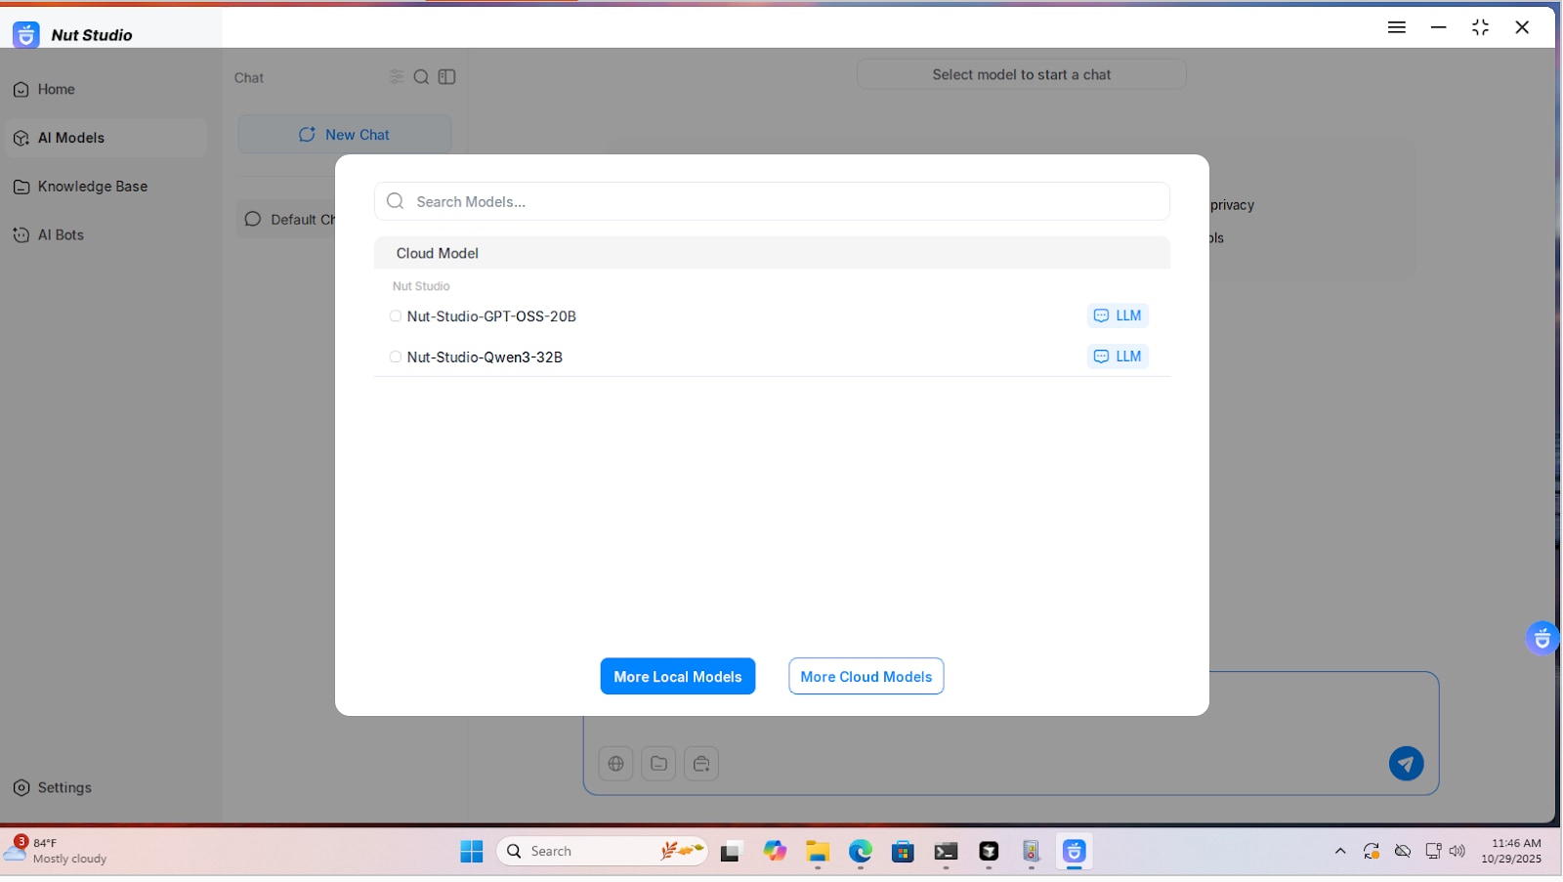This screenshot has height=882, width=1563.
Task: Open Knowledge Base in the sidebar
Action: click(x=92, y=187)
